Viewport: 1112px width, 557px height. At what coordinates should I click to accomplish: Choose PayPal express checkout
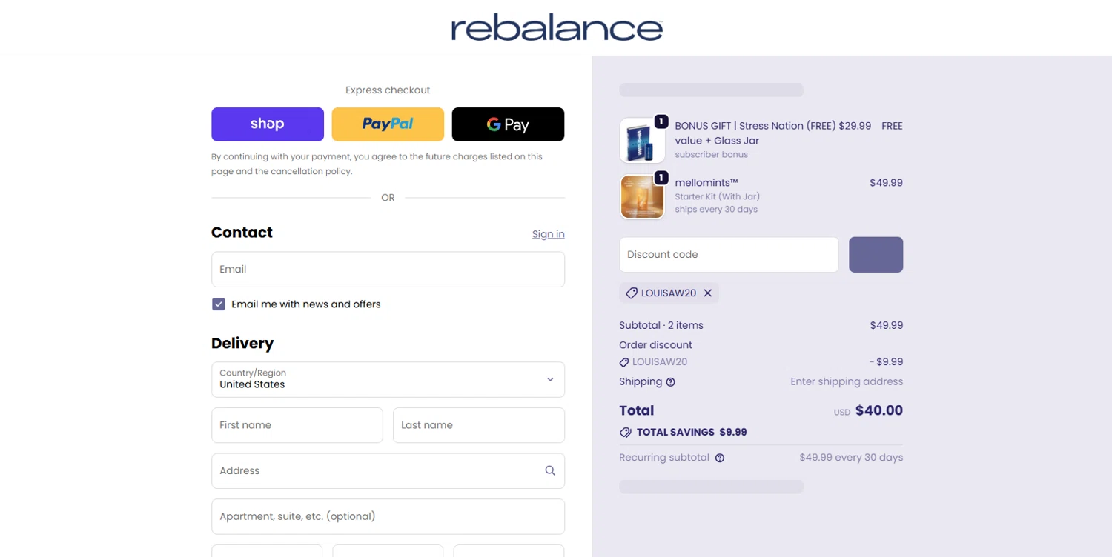click(388, 124)
